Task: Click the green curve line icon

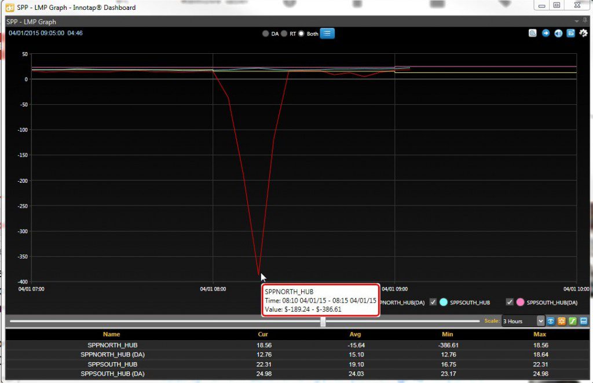Action: coord(573,321)
